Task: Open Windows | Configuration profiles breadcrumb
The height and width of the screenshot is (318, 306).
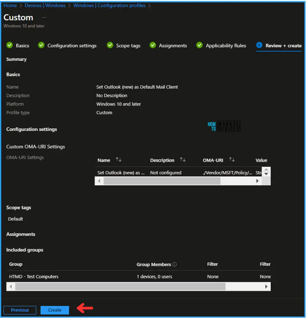Action: (x=109, y=6)
